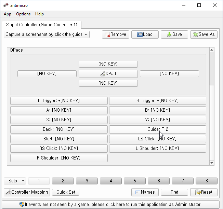
Task: Click the Remove profile button
Action: pos(116,34)
